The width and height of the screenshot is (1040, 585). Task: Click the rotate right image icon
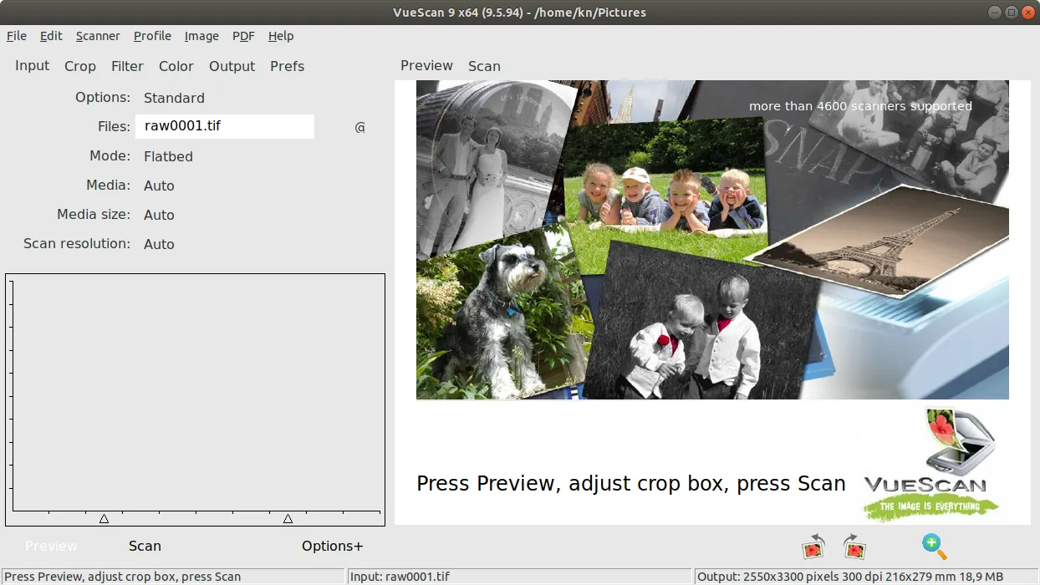click(854, 547)
